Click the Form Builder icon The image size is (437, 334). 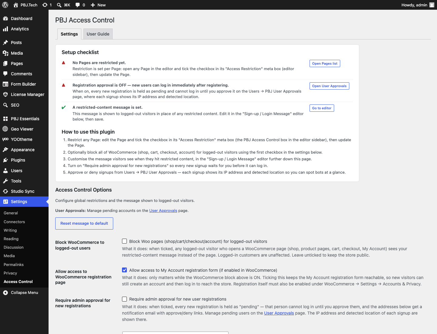(x=5, y=84)
